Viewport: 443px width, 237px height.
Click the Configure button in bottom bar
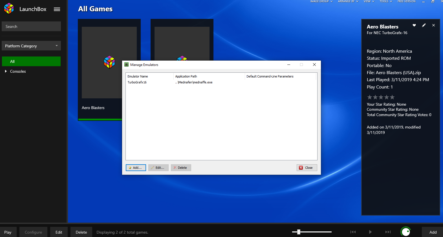[33, 232]
